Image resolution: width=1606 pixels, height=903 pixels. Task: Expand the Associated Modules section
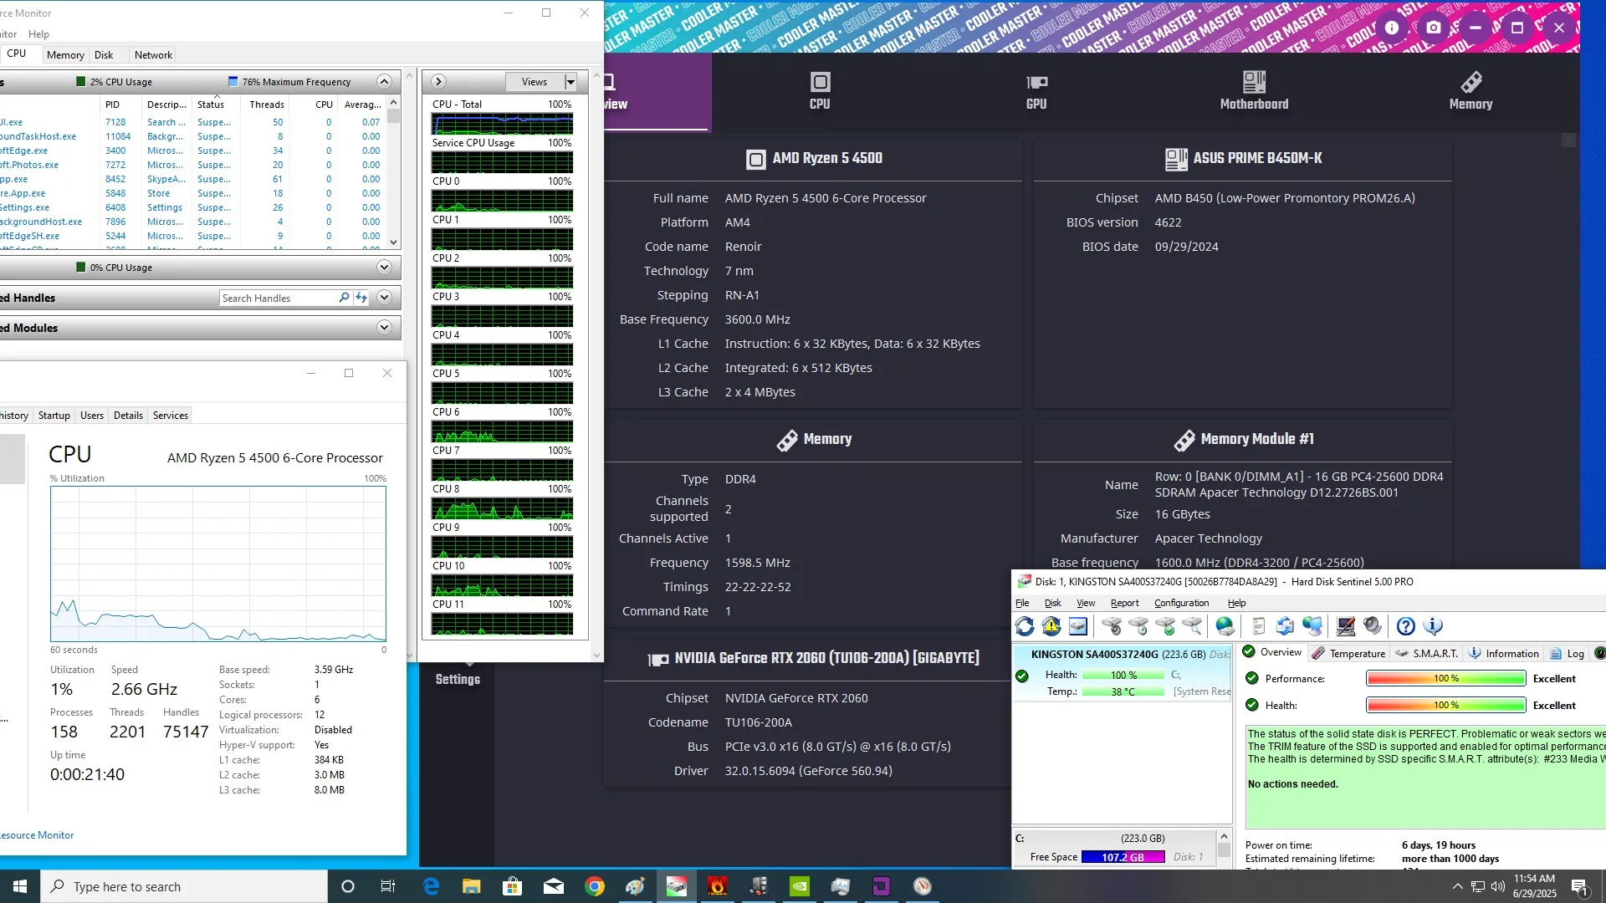(384, 328)
